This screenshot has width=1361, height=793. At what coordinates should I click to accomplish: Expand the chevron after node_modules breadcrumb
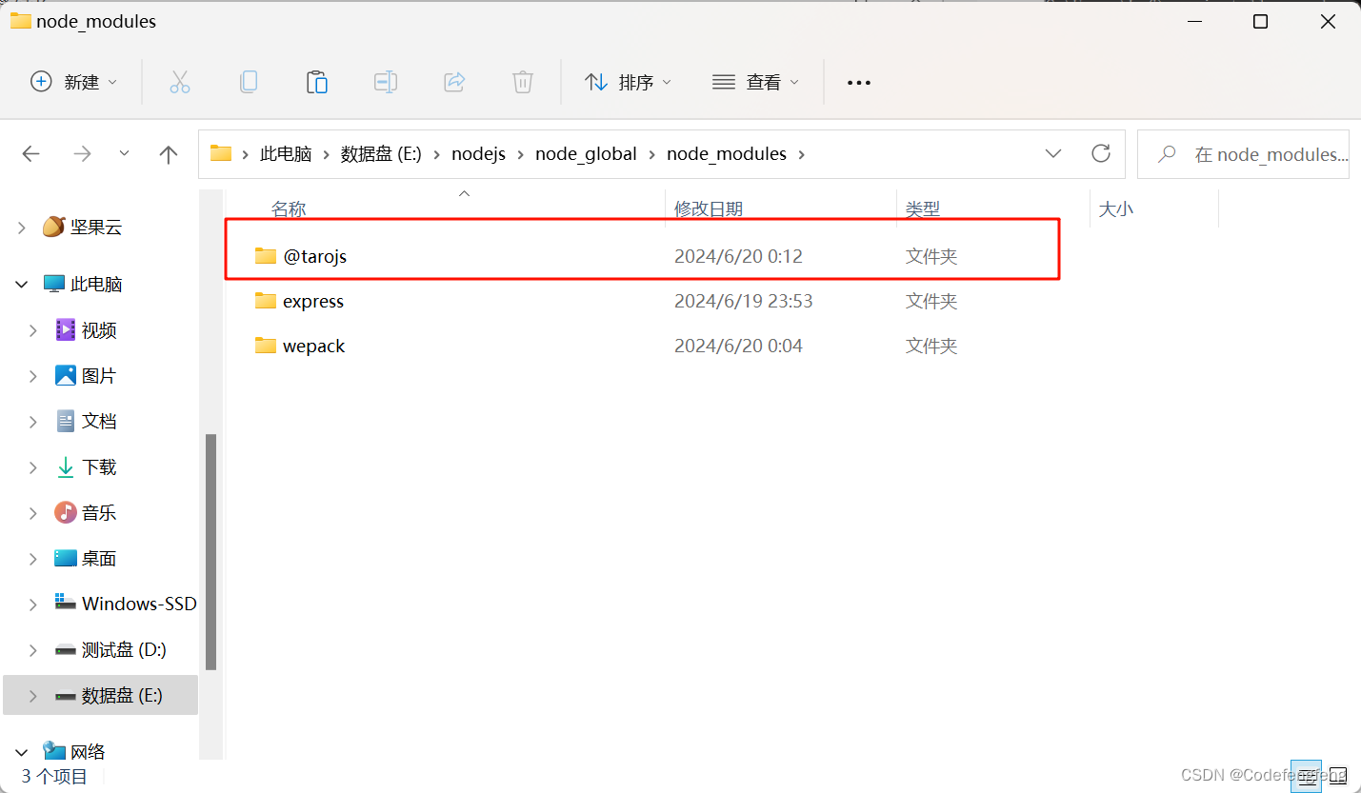(801, 154)
